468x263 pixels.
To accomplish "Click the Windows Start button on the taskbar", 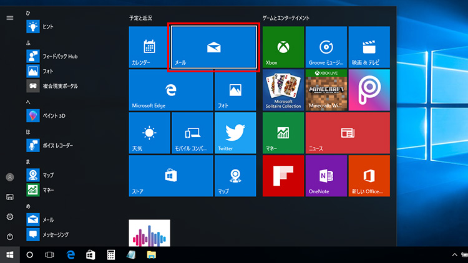I will click(9, 255).
